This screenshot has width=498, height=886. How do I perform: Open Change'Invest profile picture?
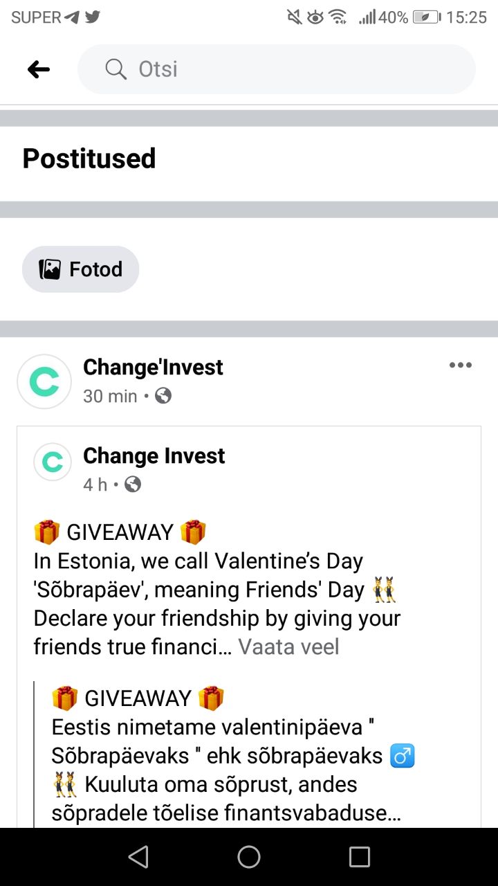tap(44, 381)
